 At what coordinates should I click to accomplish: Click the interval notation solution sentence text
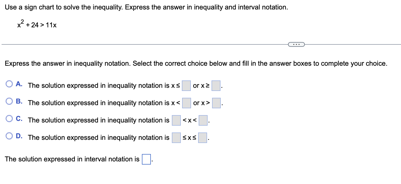pyautogui.click(x=71, y=159)
